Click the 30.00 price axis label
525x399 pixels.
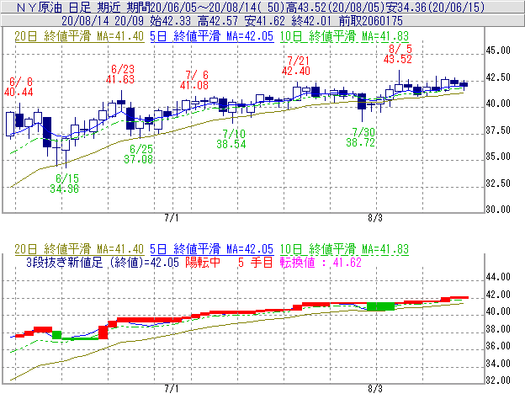(x=498, y=210)
